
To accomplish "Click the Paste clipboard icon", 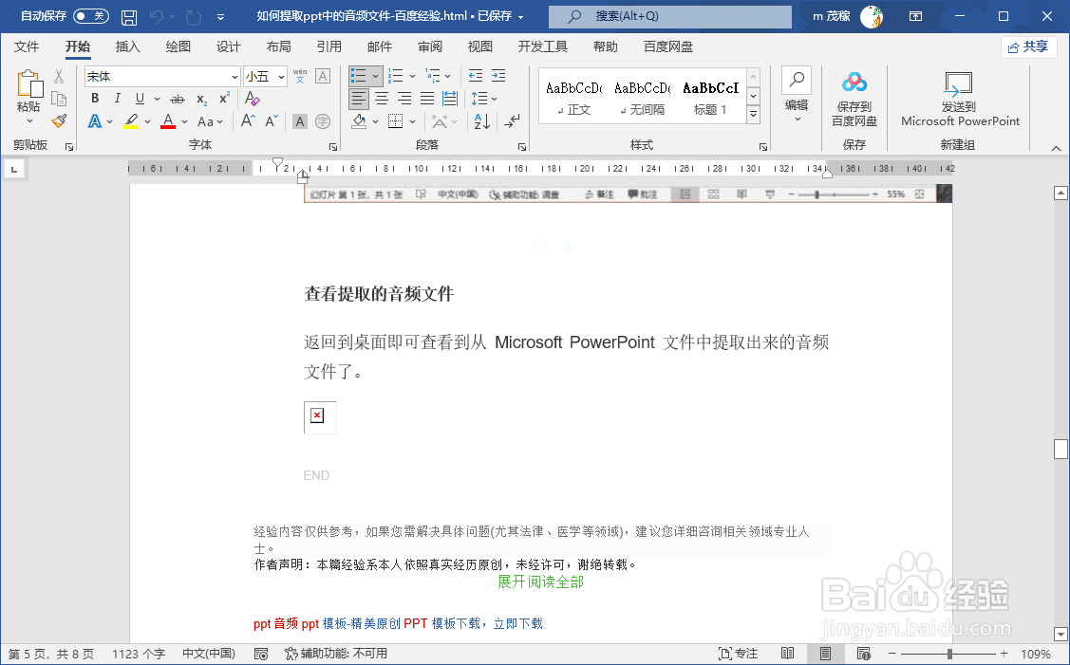I will point(29,84).
